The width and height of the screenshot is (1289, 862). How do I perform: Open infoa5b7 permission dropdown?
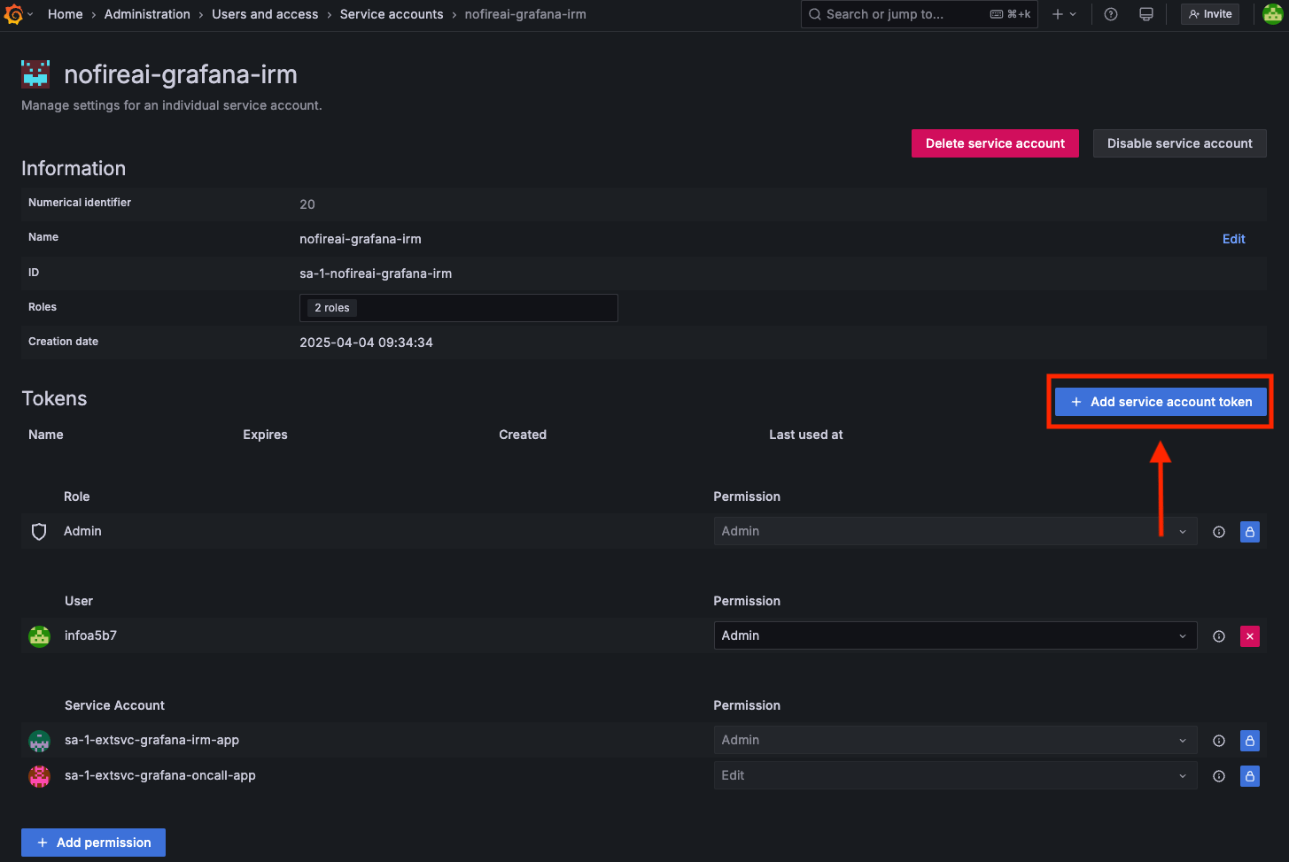point(955,635)
